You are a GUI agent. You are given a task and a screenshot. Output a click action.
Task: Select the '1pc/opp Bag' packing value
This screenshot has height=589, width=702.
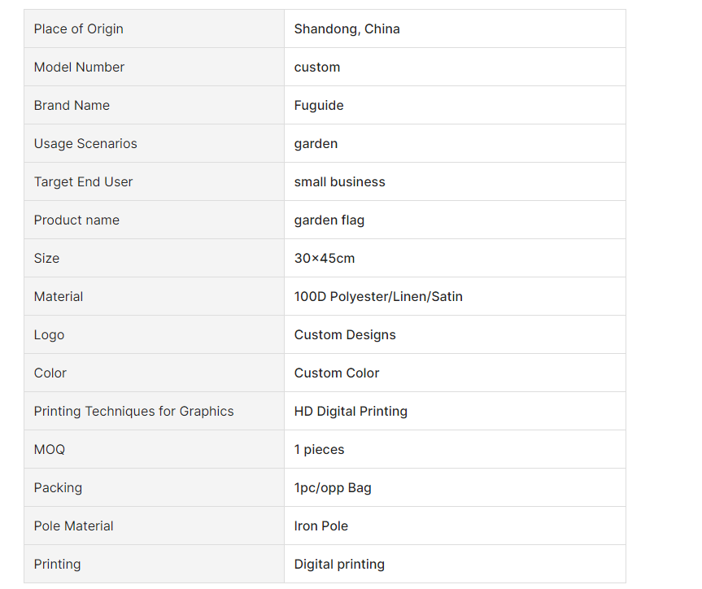(x=333, y=488)
